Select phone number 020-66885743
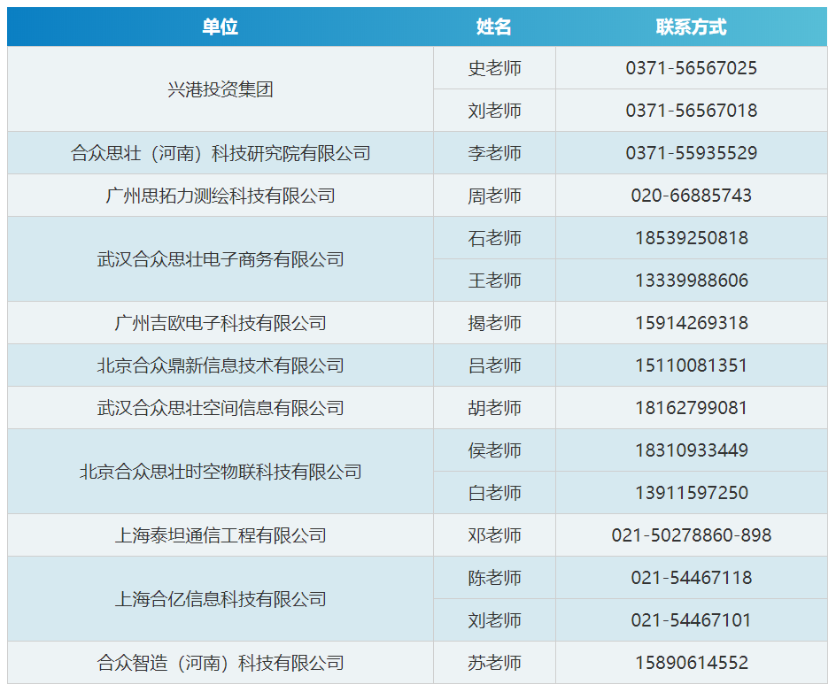 [x=692, y=196]
